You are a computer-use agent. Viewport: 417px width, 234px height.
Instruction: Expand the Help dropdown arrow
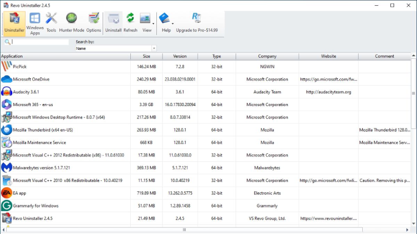(173, 24)
